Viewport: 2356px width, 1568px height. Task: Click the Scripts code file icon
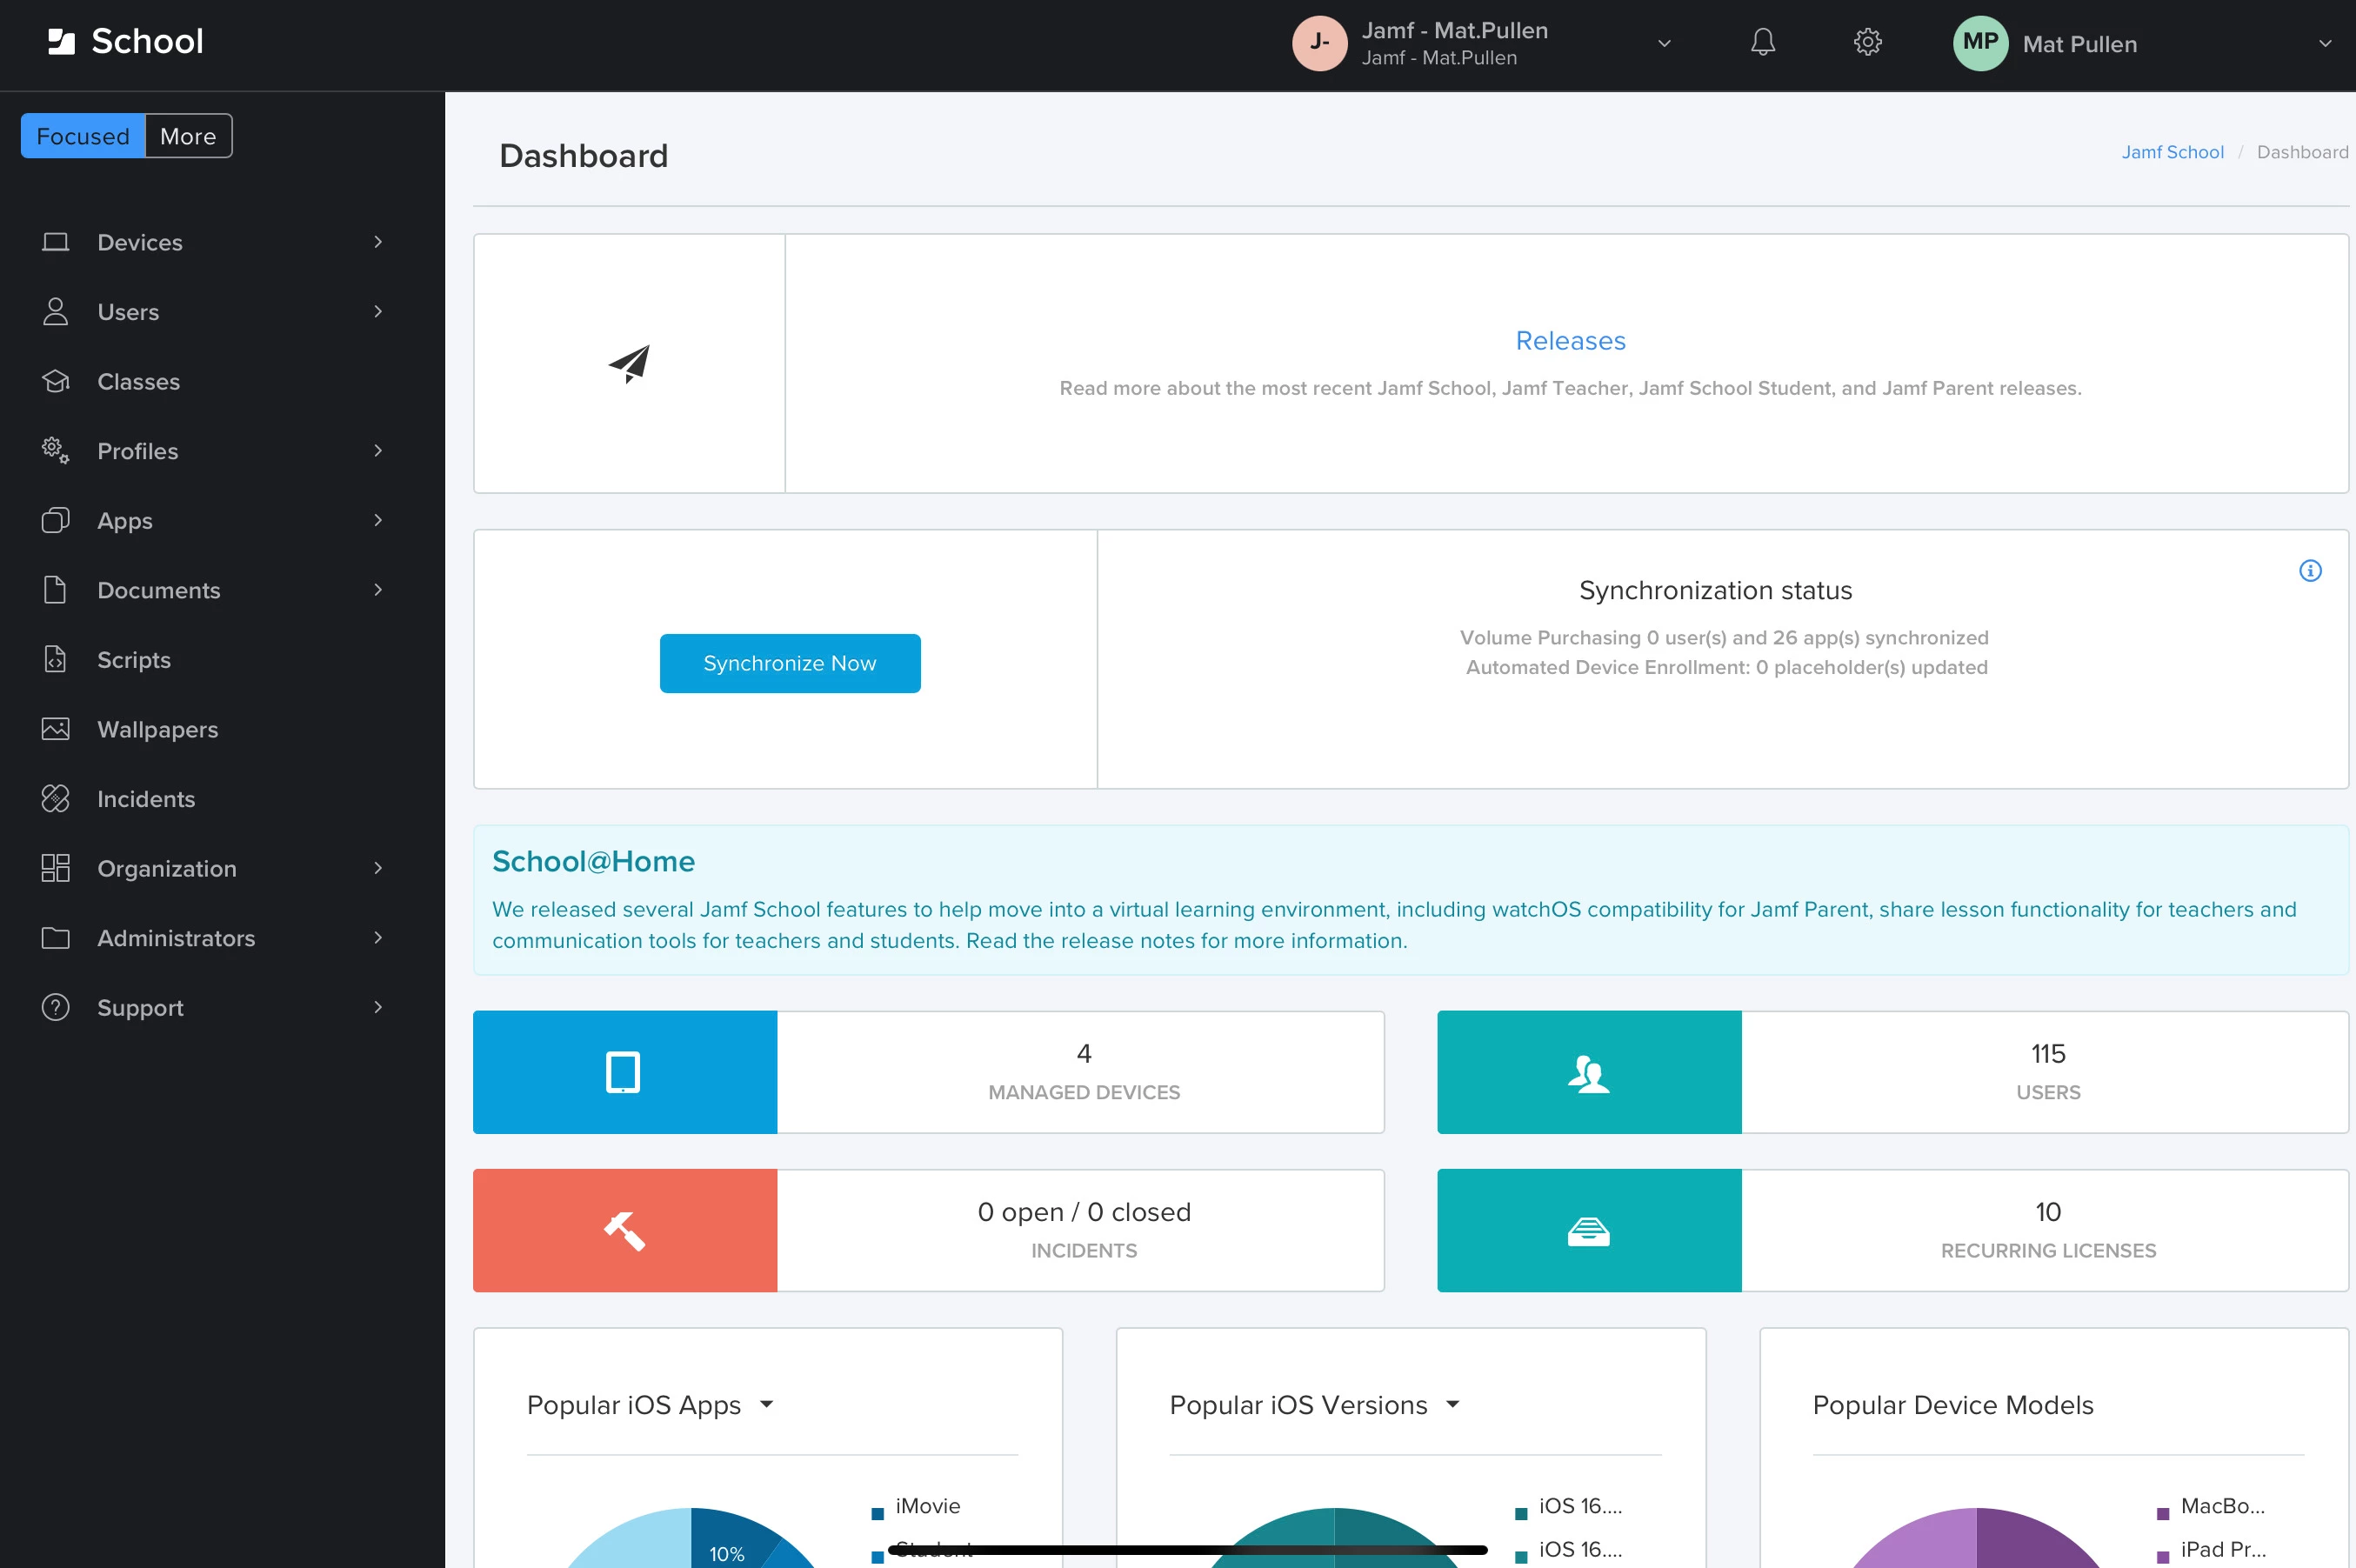click(x=56, y=659)
